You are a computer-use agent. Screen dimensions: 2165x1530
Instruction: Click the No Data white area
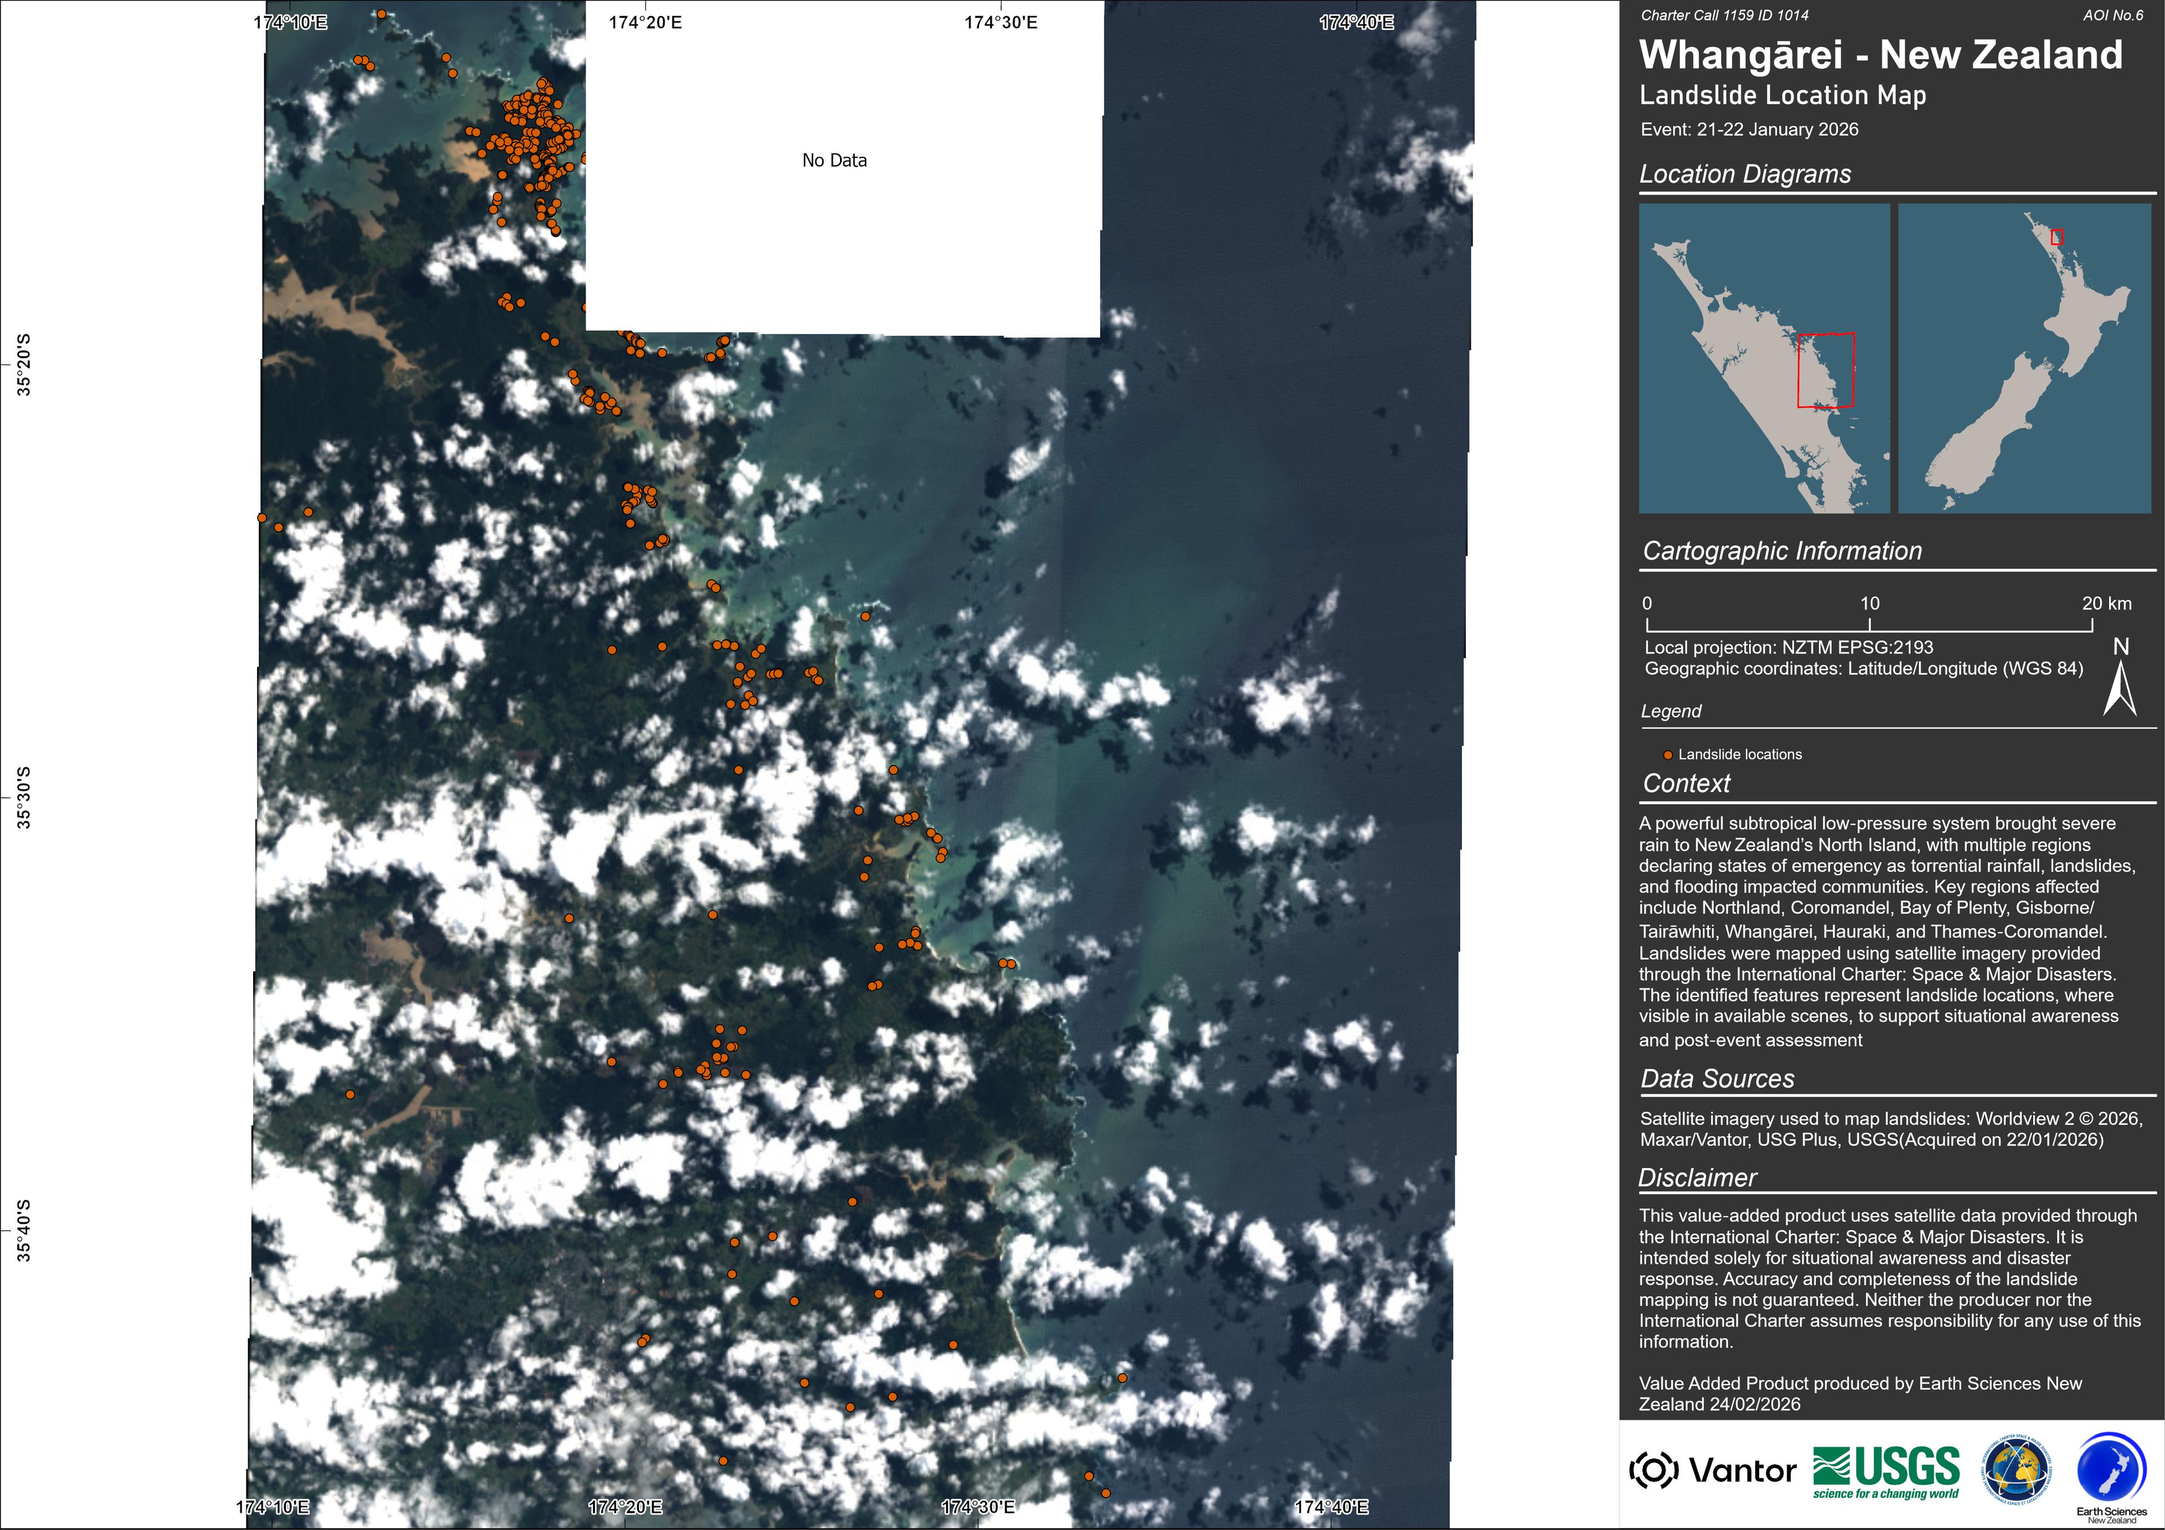[x=834, y=161]
